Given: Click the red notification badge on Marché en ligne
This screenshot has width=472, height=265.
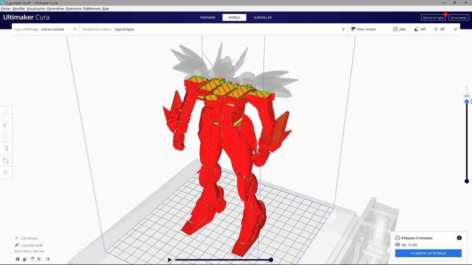Looking at the screenshot, I should click(445, 14).
